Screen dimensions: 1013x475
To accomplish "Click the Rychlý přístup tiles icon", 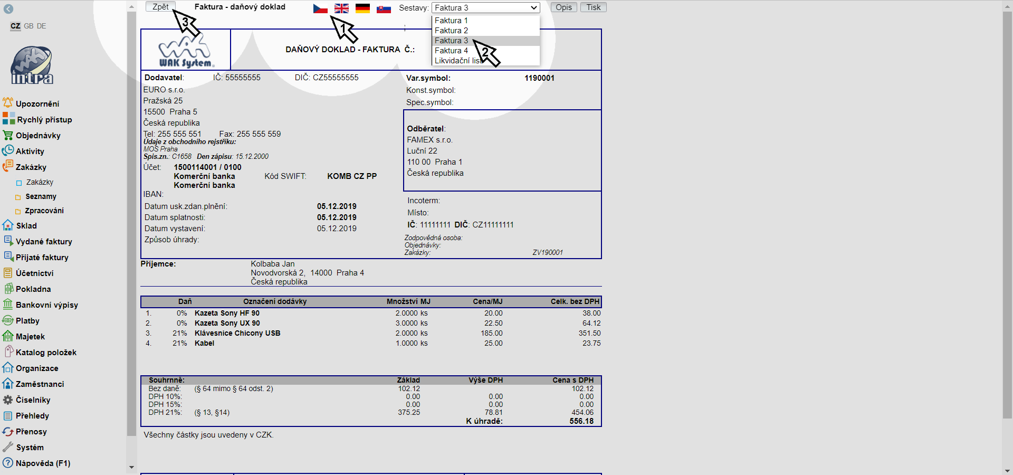I will (8, 118).
